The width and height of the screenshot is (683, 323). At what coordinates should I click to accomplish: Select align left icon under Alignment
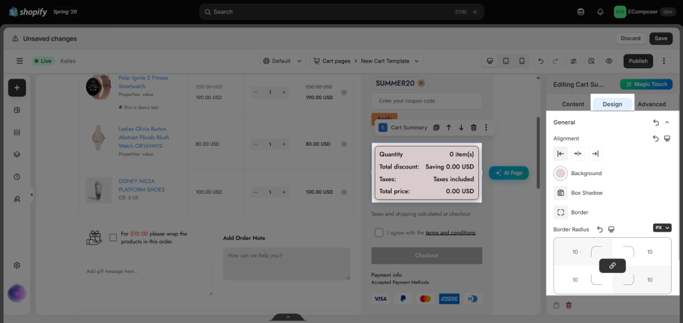560,153
